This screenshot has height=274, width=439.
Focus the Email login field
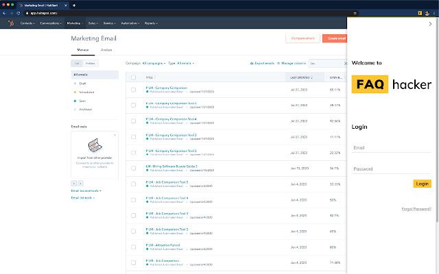click(392, 148)
